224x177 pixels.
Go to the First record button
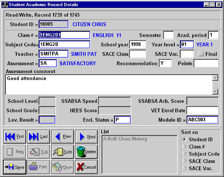(14, 136)
